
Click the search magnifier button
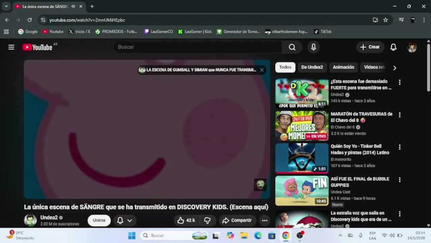click(x=292, y=47)
